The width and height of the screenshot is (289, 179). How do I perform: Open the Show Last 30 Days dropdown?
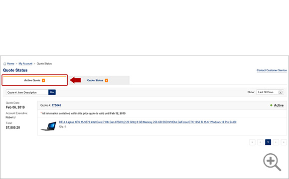tap(270, 92)
